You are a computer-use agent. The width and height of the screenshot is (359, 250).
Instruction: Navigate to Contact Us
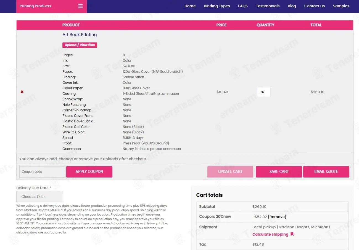tap(314, 6)
